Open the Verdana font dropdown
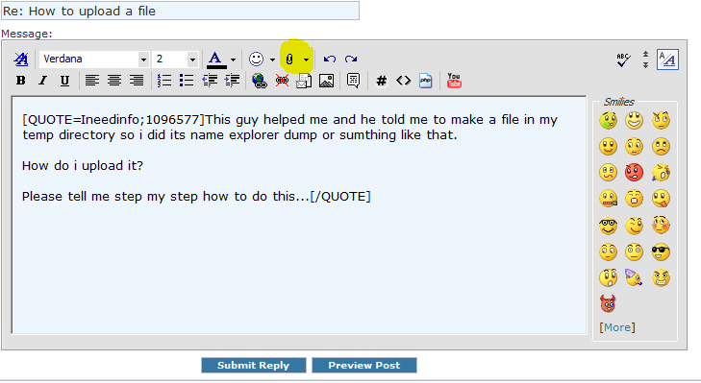The image size is (701, 383). click(x=143, y=60)
